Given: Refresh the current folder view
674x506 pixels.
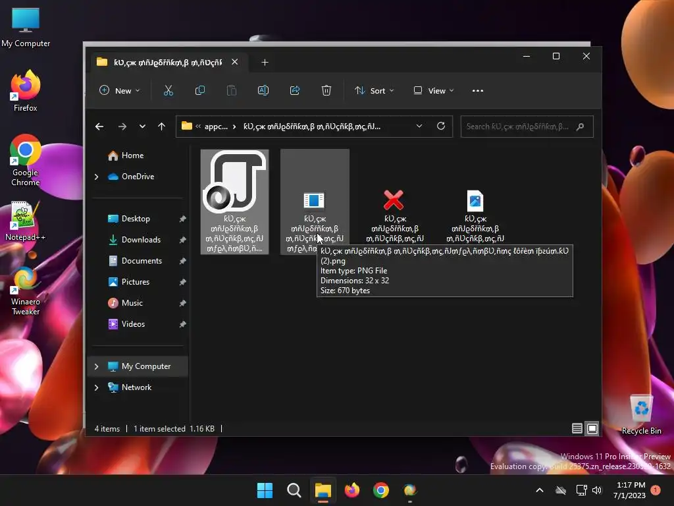Looking at the screenshot, I should pyautogui.click(x=440, y=126).
